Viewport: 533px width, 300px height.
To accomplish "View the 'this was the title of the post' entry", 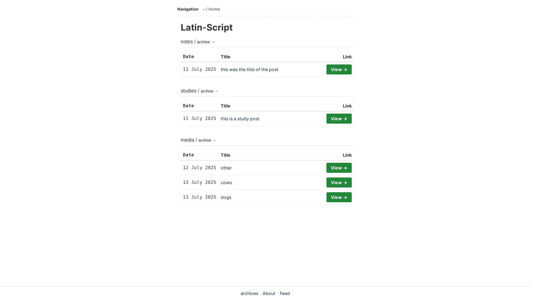I will click(x=339, y=69).
